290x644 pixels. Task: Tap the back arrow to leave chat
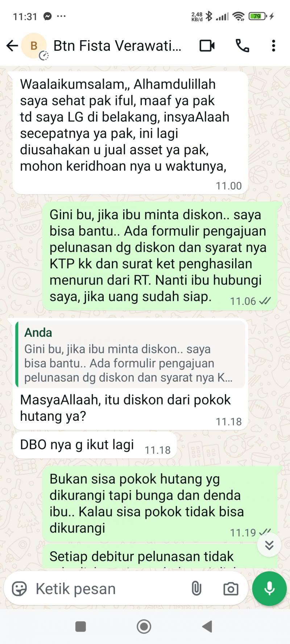click(12, 46)
